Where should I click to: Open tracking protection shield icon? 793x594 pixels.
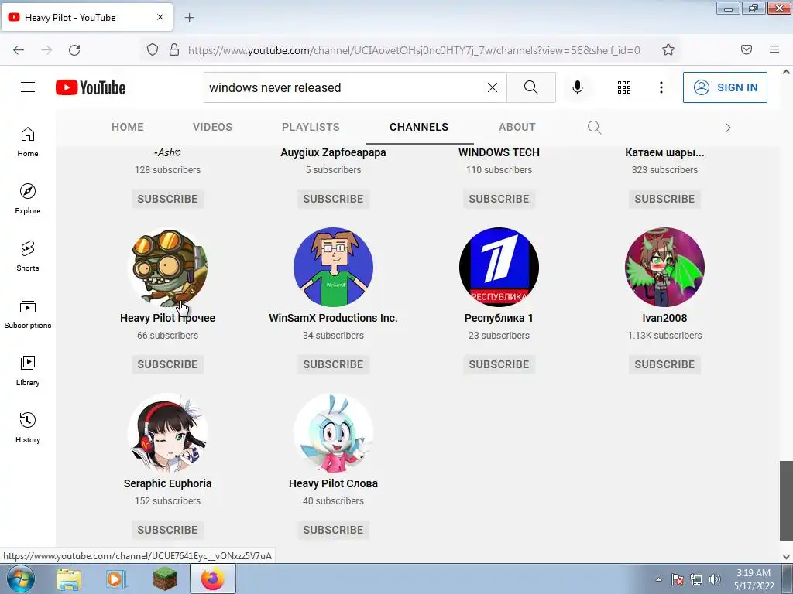click(x=153, y=49)
